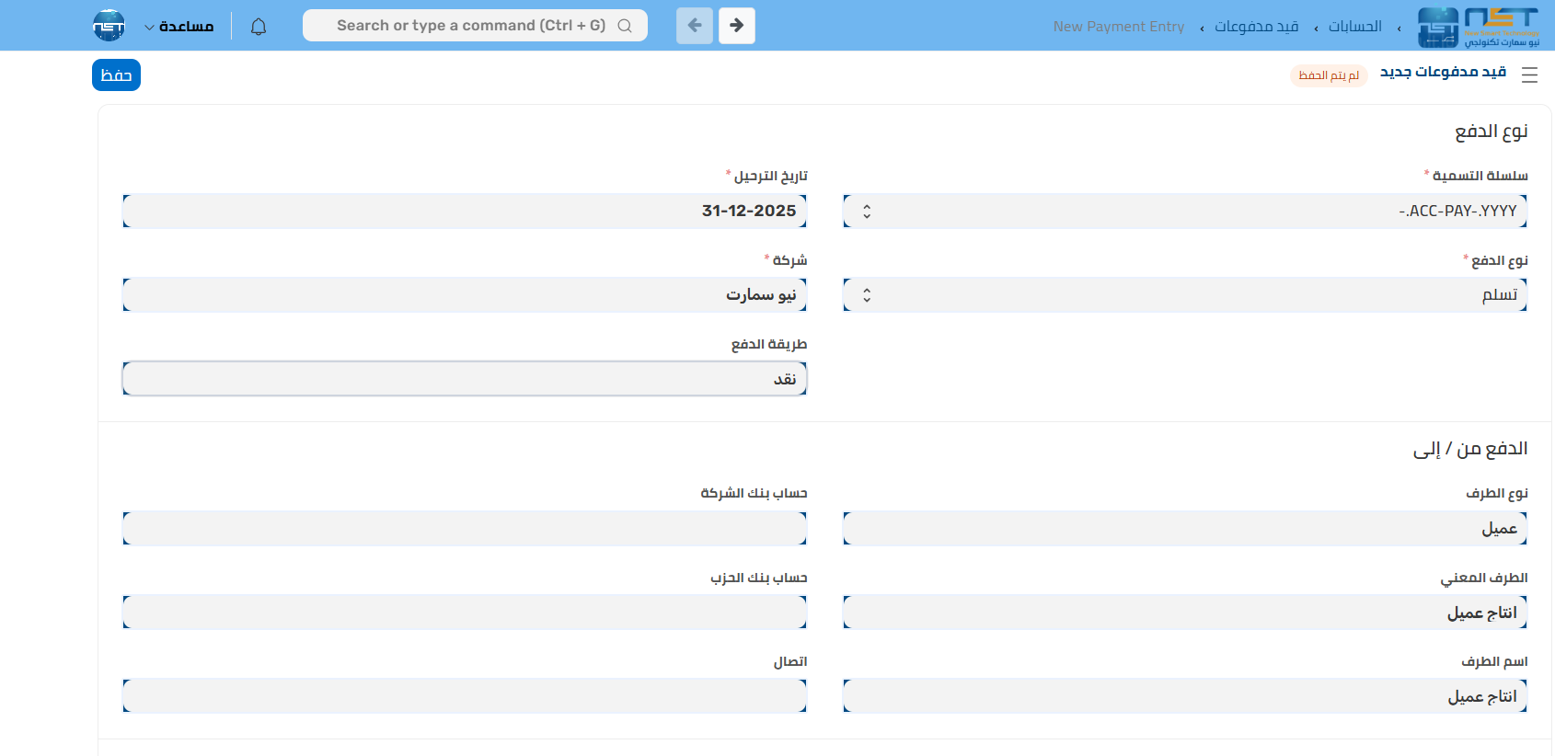Image resolution: width=1555 pixels, height=756 pixels.
Task: Open notifications bell icon
Action: 259,26
